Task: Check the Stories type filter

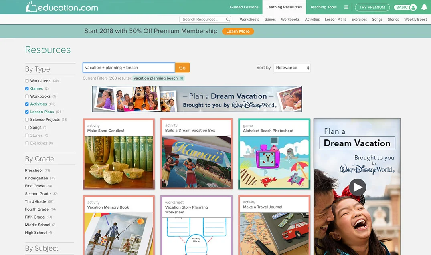Action: coord(27,135)
